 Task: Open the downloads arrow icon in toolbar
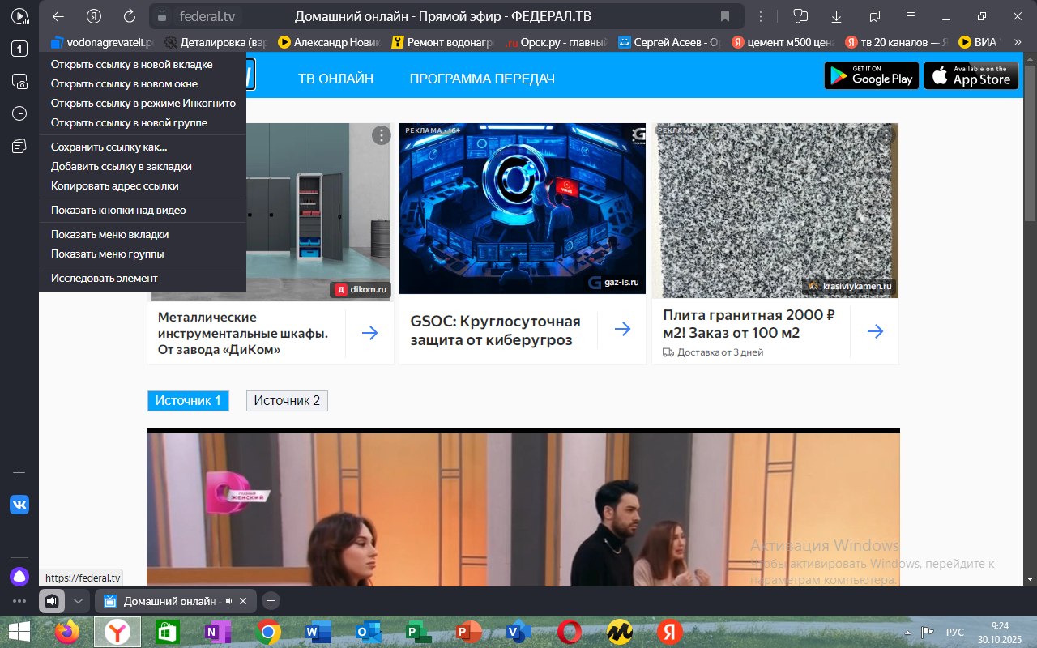click(837, 16)
